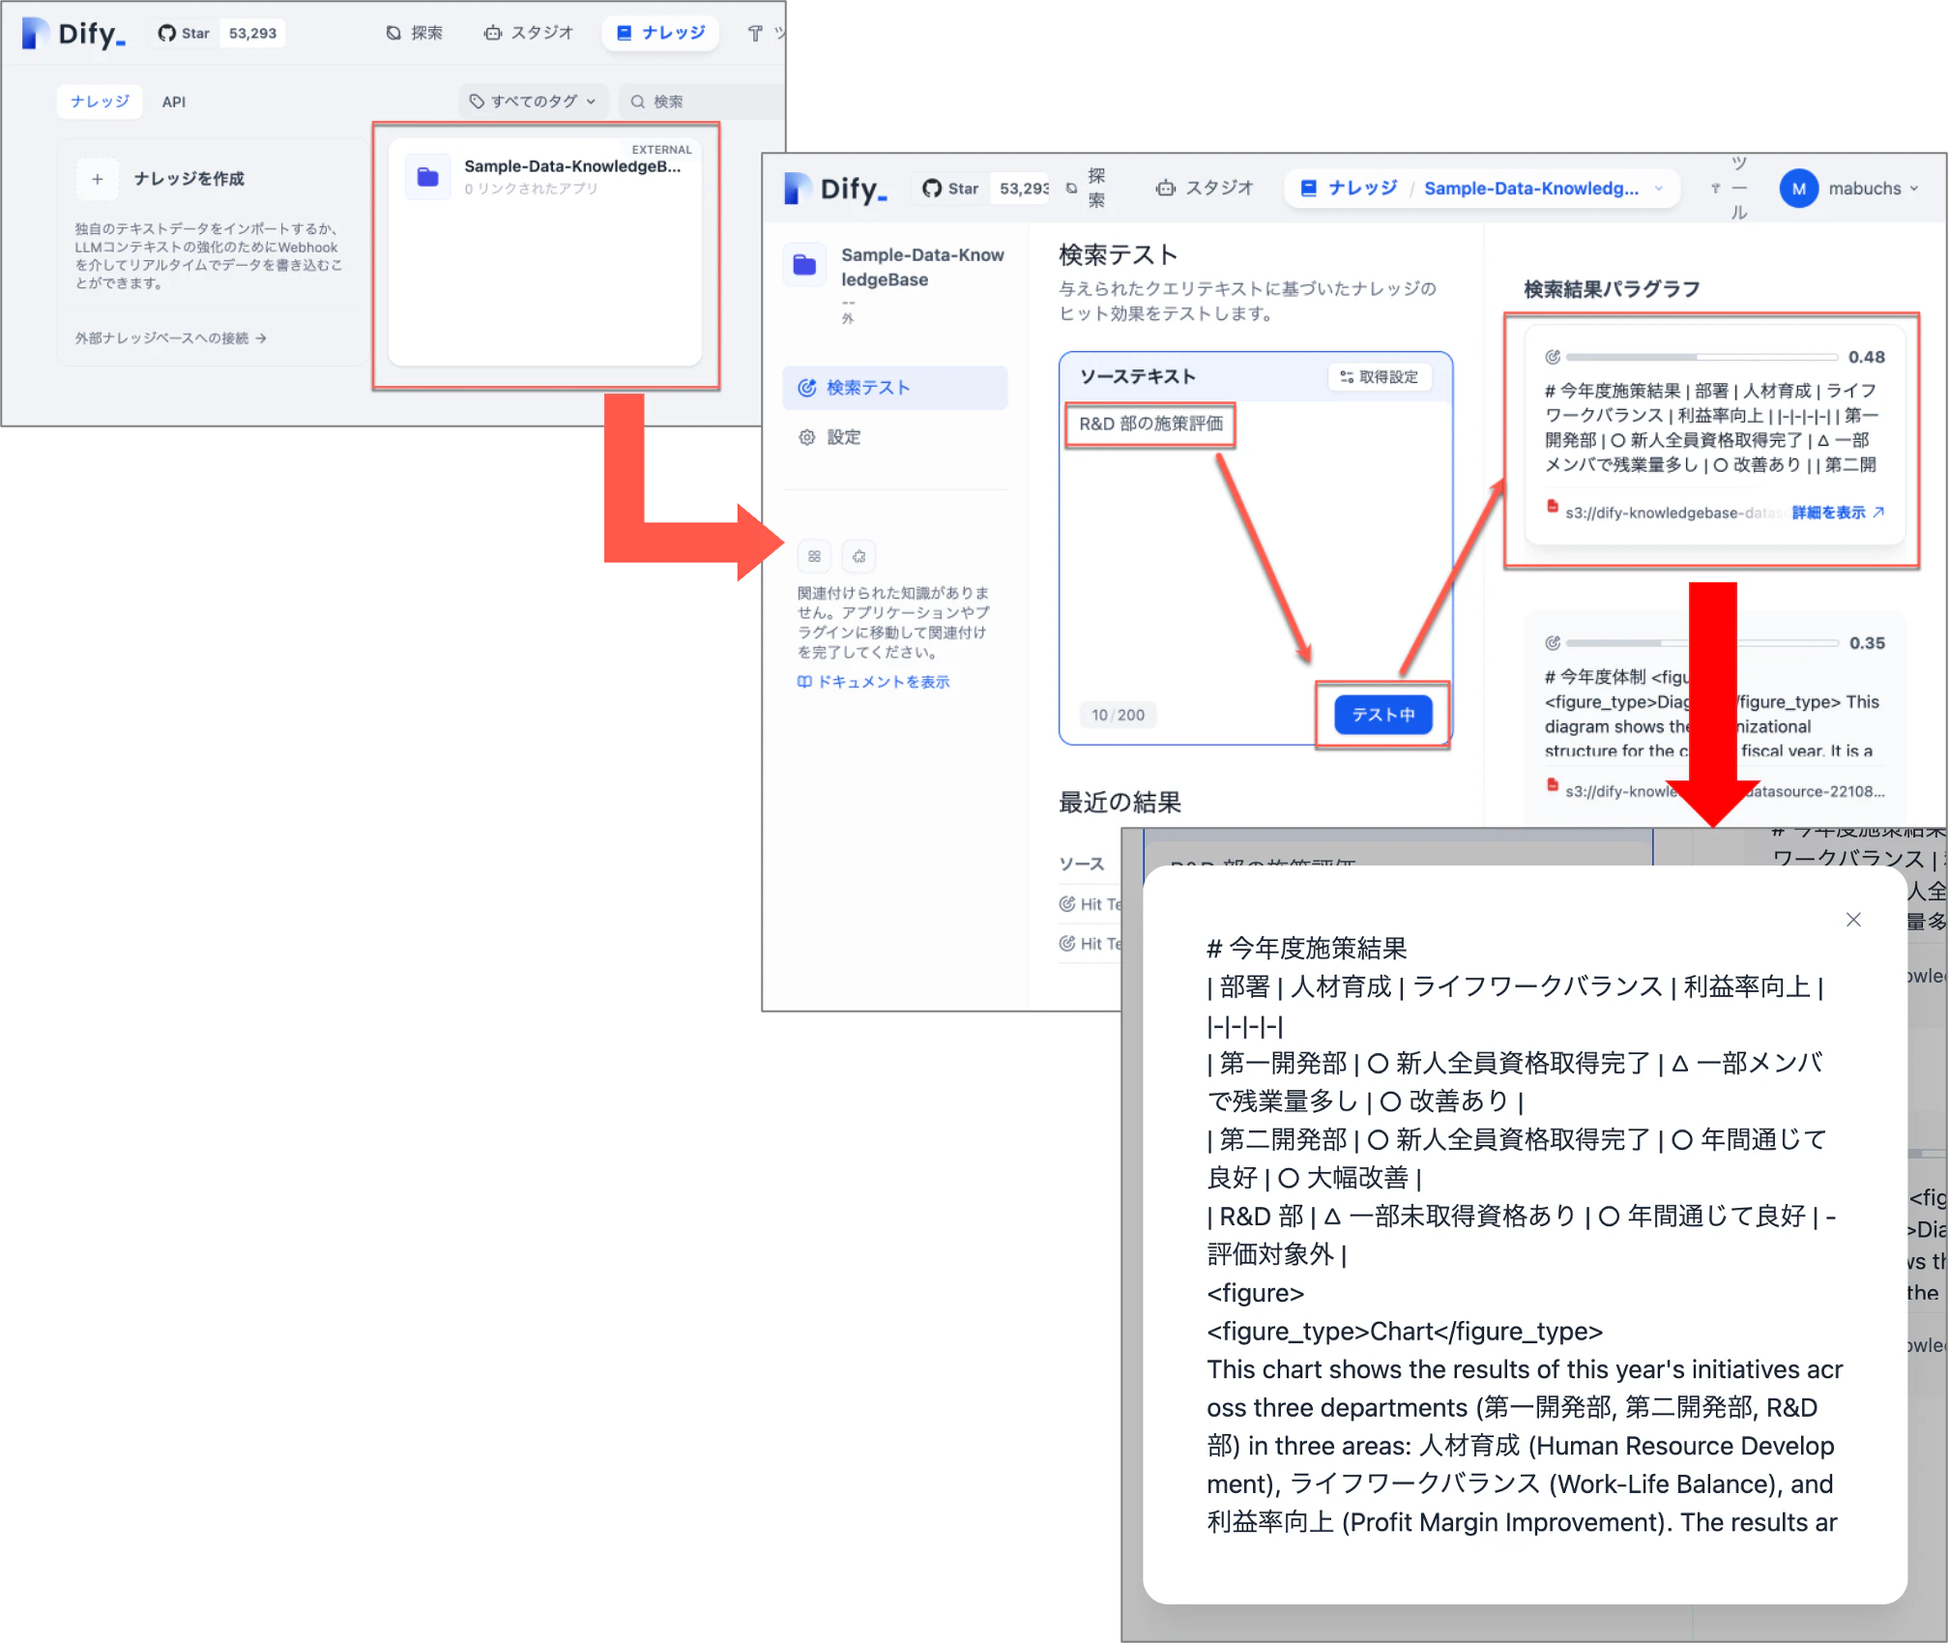Click 詳細を表示 on the 0.48 result

tap(1838, 513)
